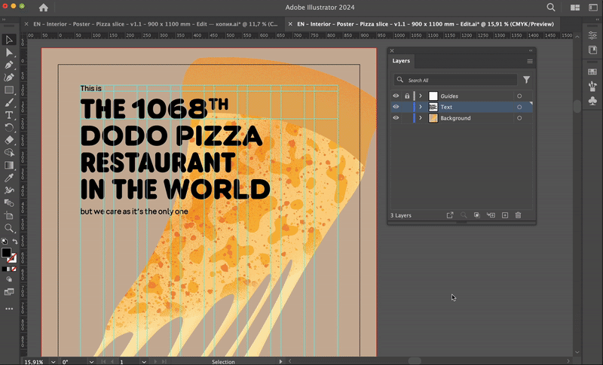Select the Type tool
This screenshot has width=603, height=365.
click(9, 115)
